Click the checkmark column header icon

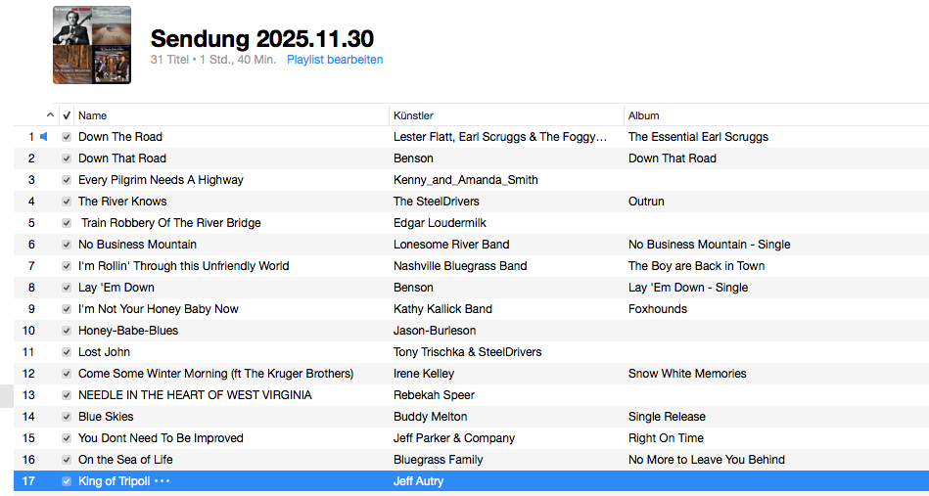67,115
